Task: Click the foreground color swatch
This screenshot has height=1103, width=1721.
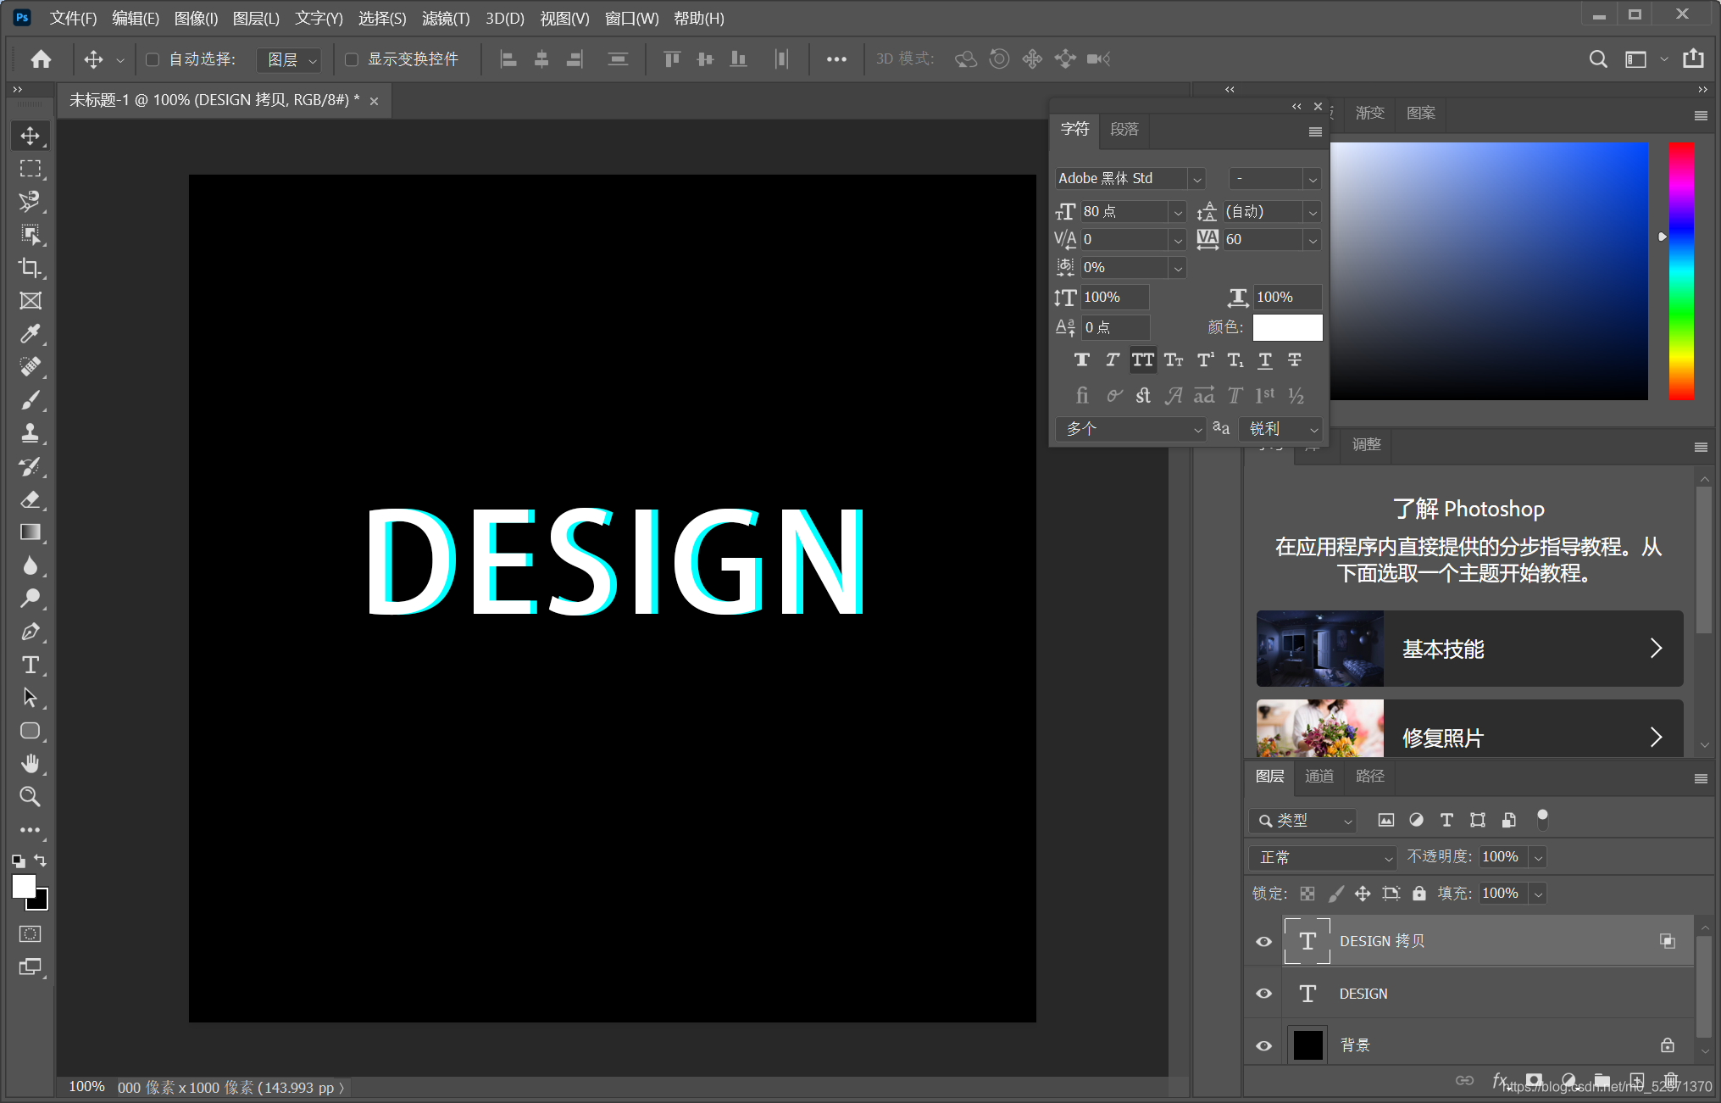Action: (x=24, y=886)
